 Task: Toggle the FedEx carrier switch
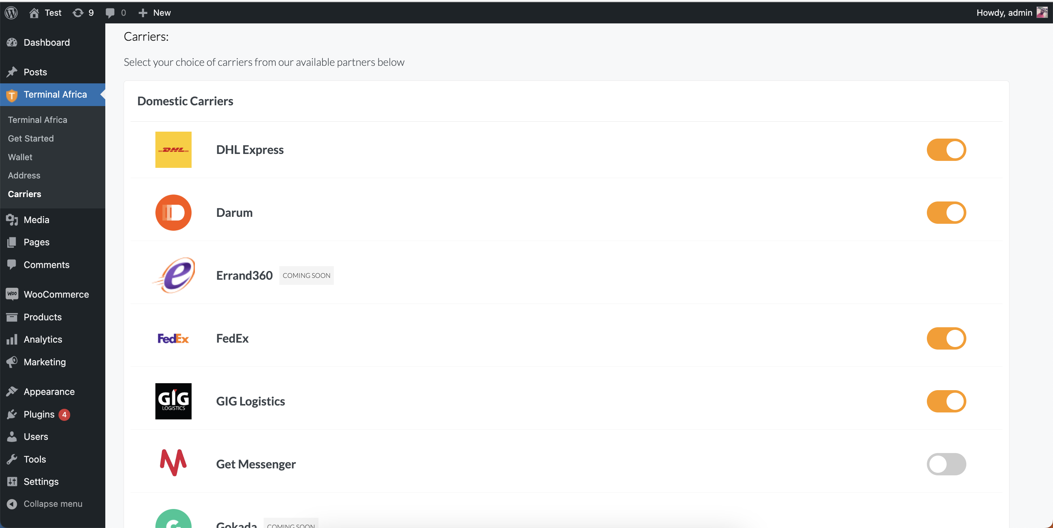[x=946, y=338]
